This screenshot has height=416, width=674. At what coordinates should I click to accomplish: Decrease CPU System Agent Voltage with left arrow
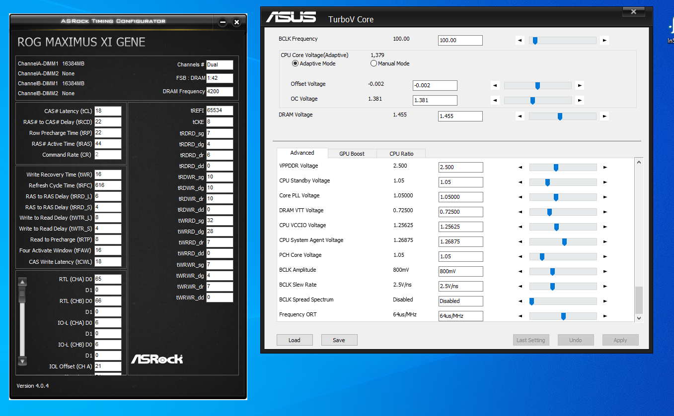520,242
